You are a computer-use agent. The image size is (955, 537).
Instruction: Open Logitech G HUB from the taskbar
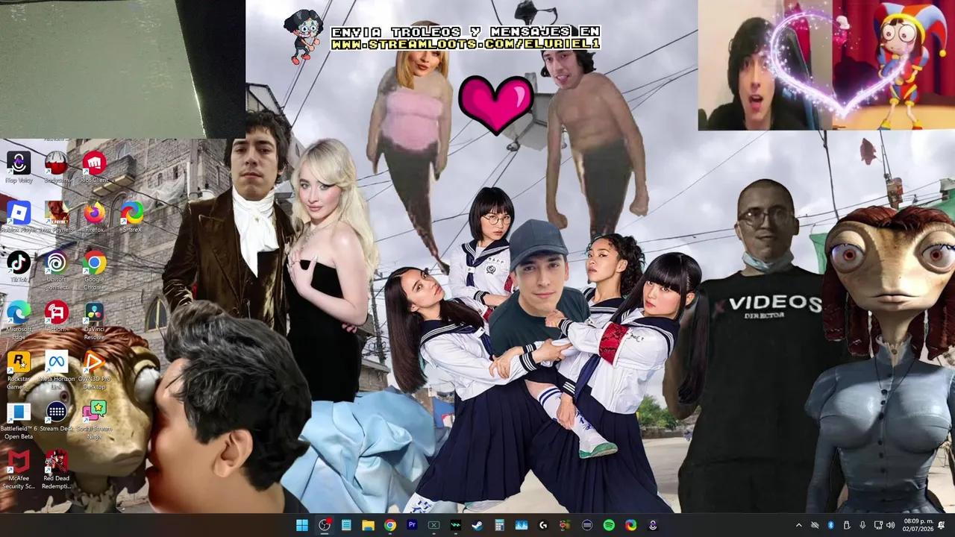tap(543, 525)
